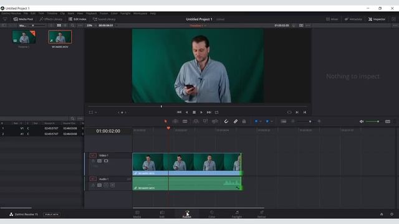Open project manager with home icon
399x224 pixels.
pos(382,214)
